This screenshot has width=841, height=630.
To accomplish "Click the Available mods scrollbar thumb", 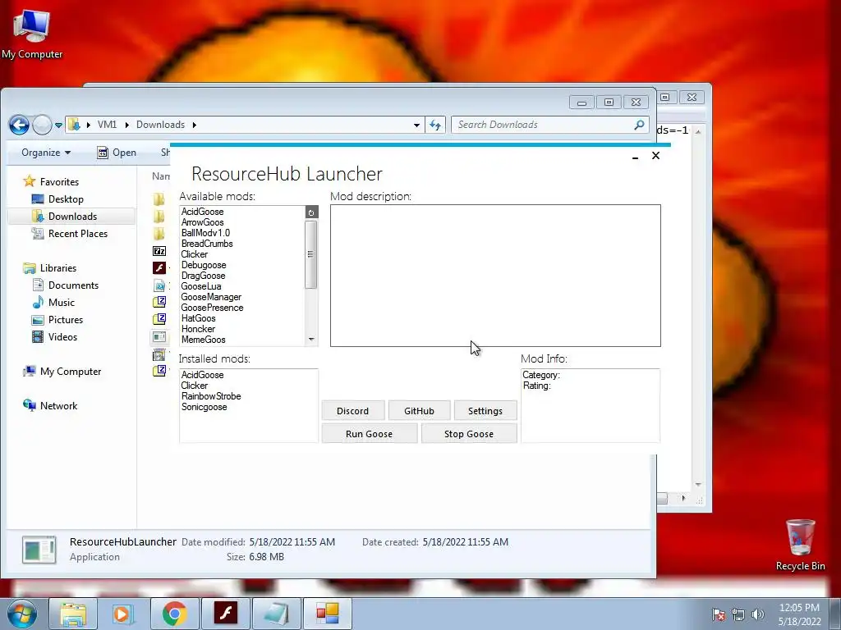I will (x=310, y=254).
